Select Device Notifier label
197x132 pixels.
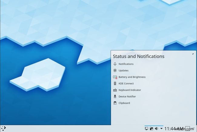click(127, 97)
